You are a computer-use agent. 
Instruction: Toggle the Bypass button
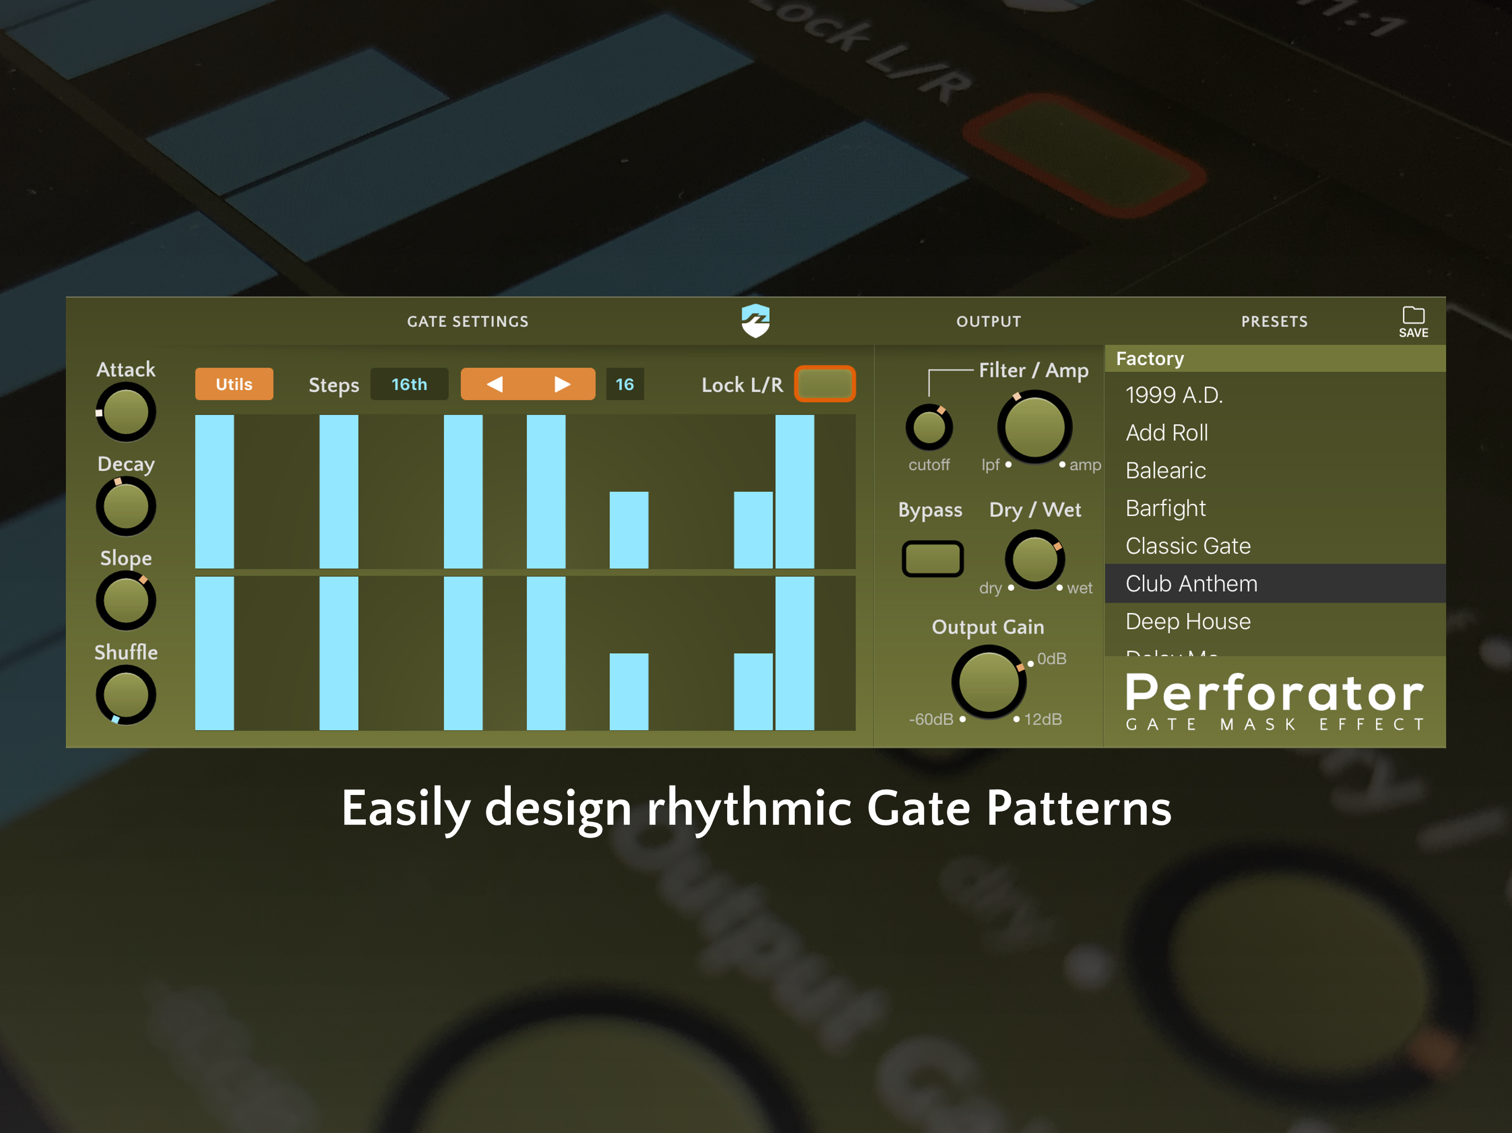click(933, 559)
